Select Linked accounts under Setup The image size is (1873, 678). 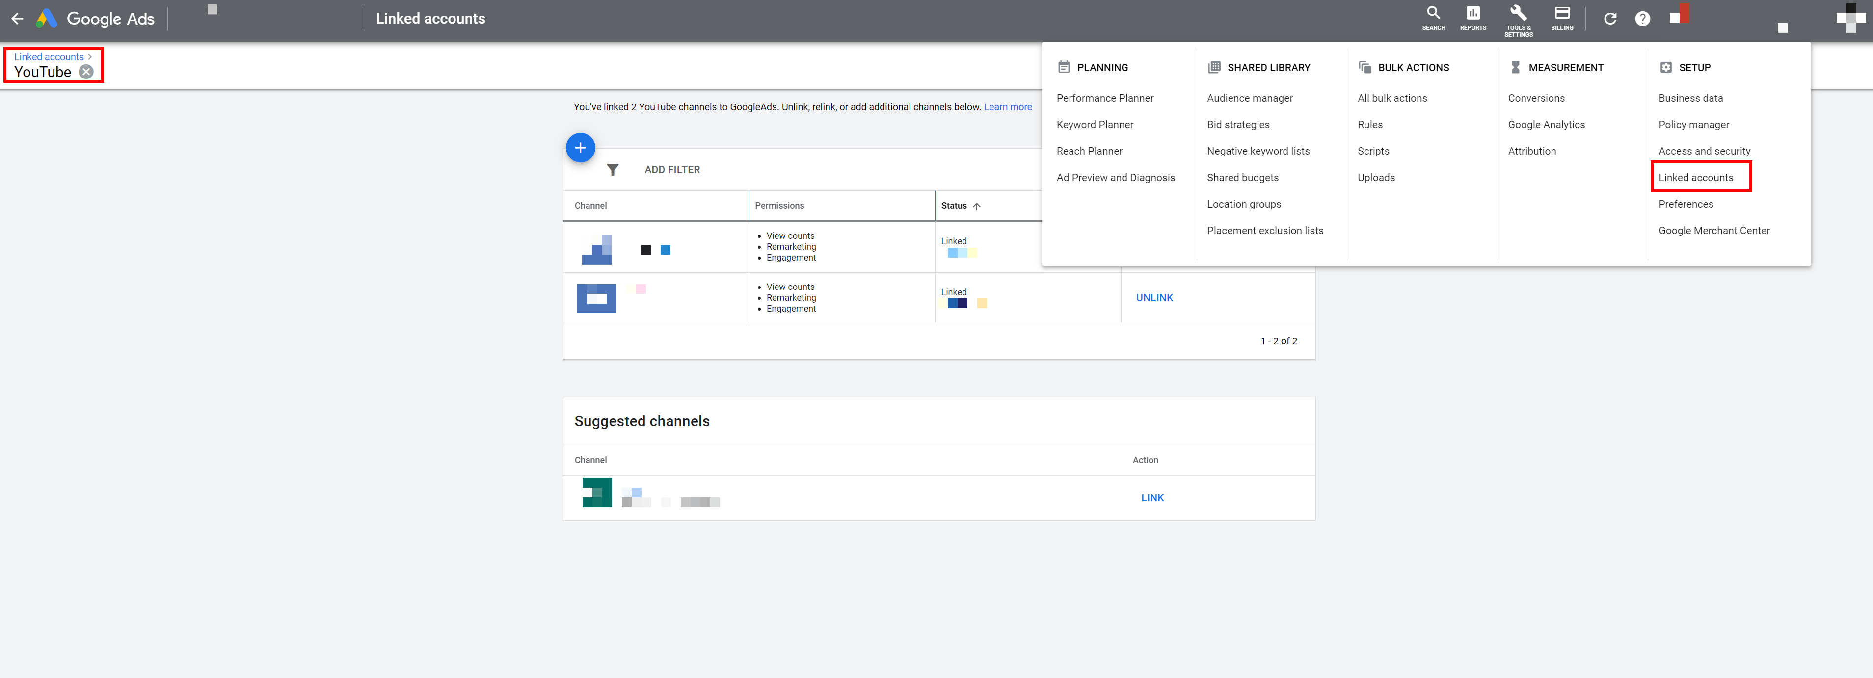point(1696,177)
